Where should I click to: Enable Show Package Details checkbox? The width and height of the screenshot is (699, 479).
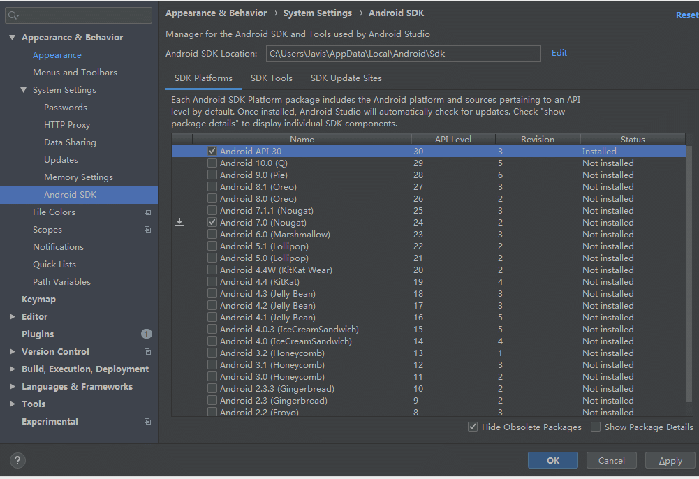tap(596, 427)
